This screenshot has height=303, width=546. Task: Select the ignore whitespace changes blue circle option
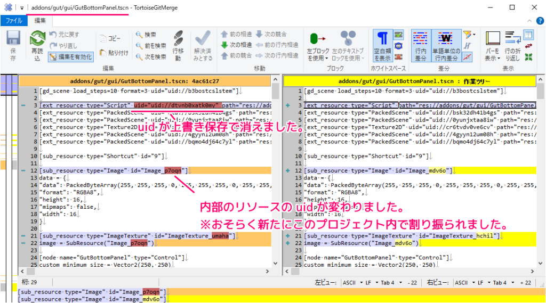(399, 46)
